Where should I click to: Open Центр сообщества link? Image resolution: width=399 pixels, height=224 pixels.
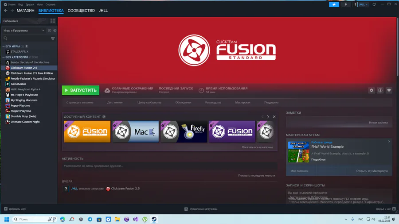[149, 102]
